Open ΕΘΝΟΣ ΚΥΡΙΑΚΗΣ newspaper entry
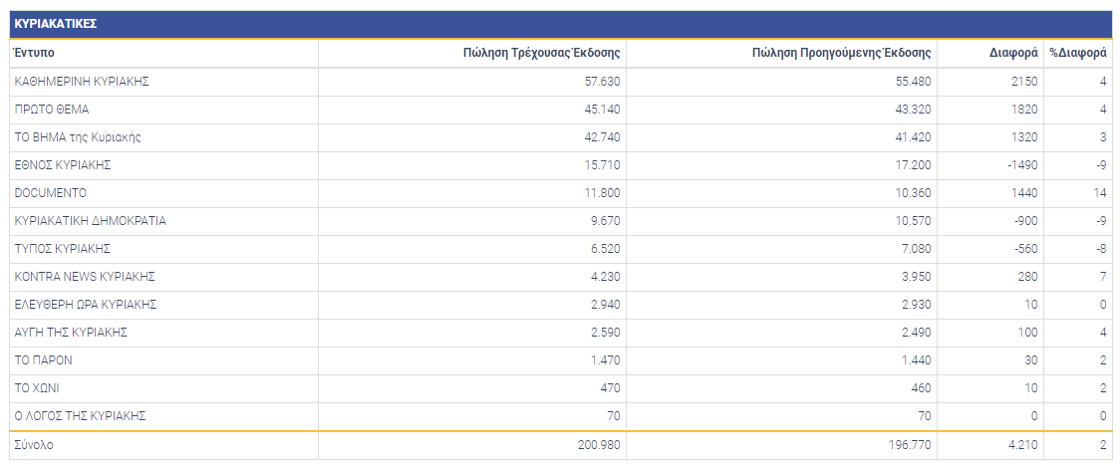 62,165
